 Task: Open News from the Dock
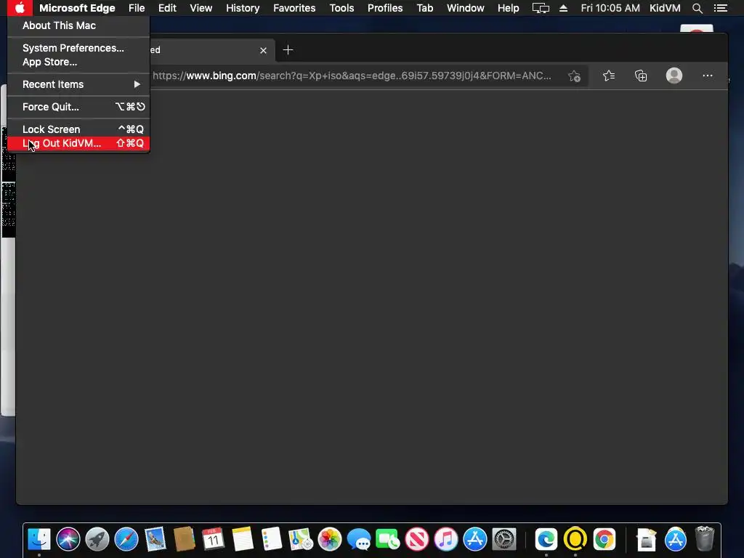tap(416, 539)
